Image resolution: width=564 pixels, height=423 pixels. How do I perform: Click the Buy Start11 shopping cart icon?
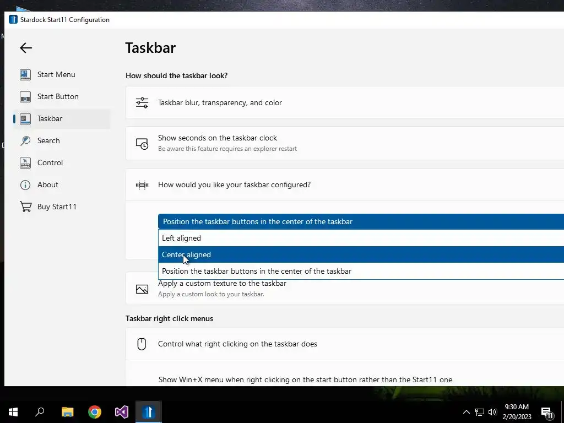point(25,207)
